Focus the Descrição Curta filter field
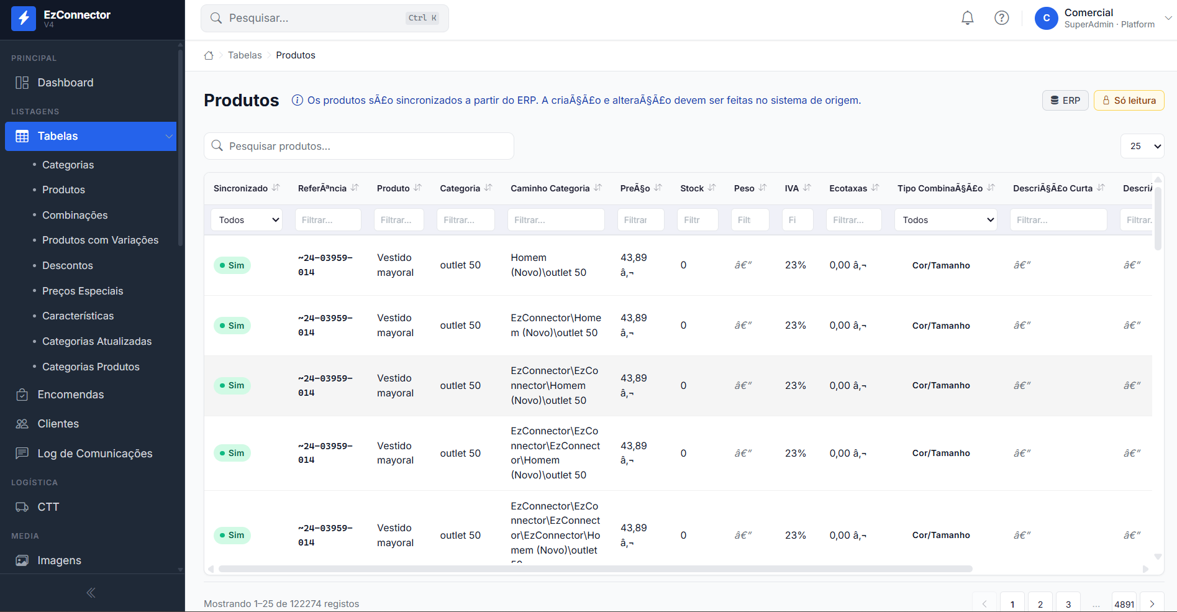 point(1058,220)
